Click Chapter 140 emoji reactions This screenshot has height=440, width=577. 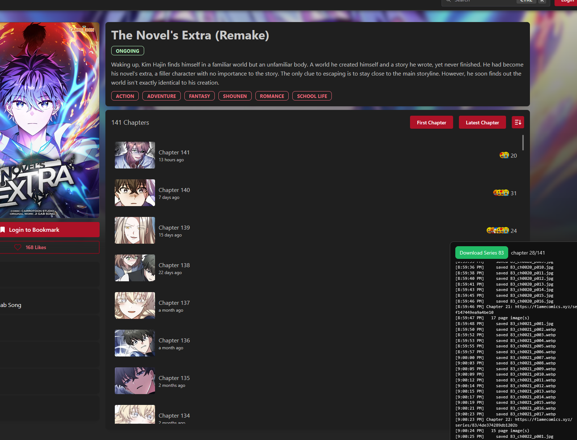tap(501, 193)
